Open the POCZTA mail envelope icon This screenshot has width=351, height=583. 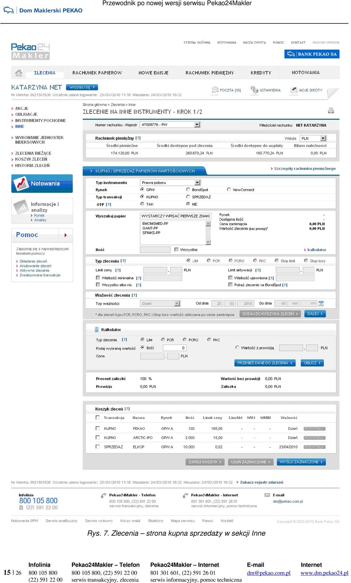pyautogui.click(x=215, y=90)
